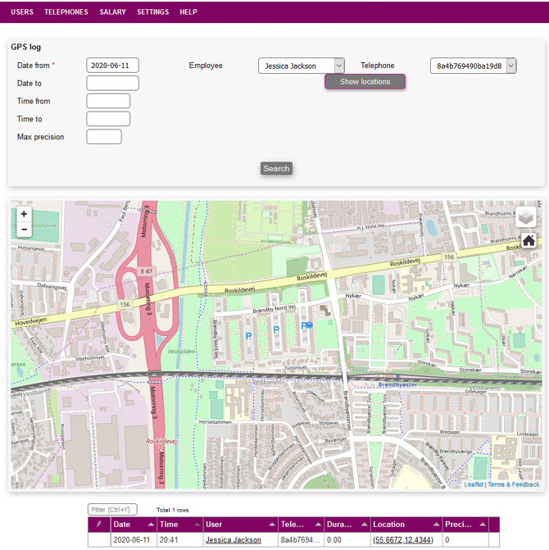
Task: Open the Users menu
Action: pos(22,12)
